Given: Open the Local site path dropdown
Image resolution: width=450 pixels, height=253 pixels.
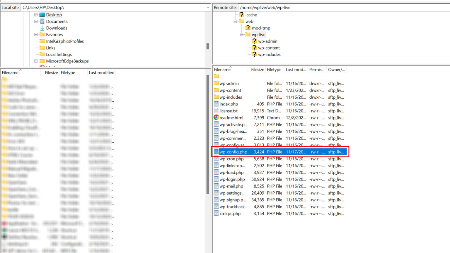Looking at the screenshot, I should 208,8.
